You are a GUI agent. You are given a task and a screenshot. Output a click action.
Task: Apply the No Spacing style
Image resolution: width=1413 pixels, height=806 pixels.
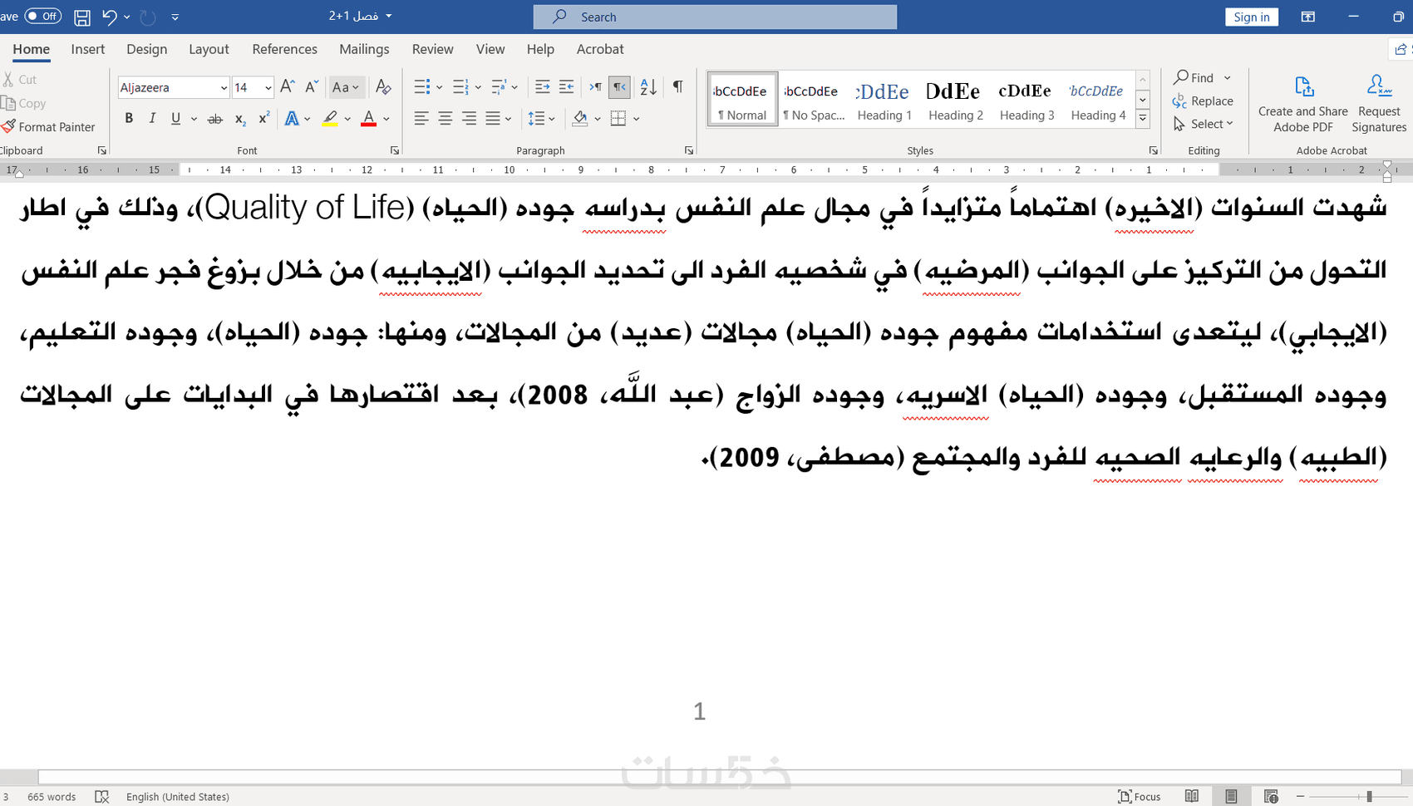(813, 99)
